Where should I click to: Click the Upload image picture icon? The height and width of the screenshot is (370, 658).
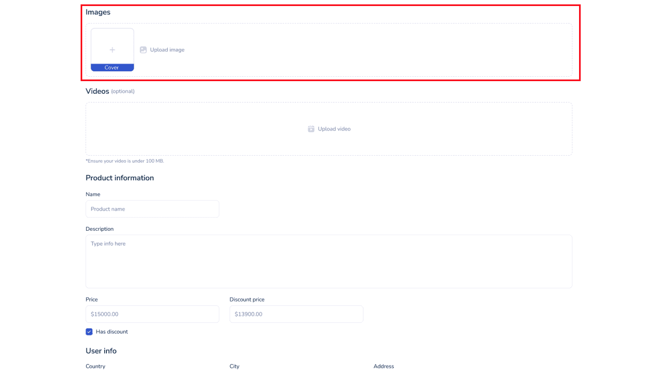[x=143, y=50]
